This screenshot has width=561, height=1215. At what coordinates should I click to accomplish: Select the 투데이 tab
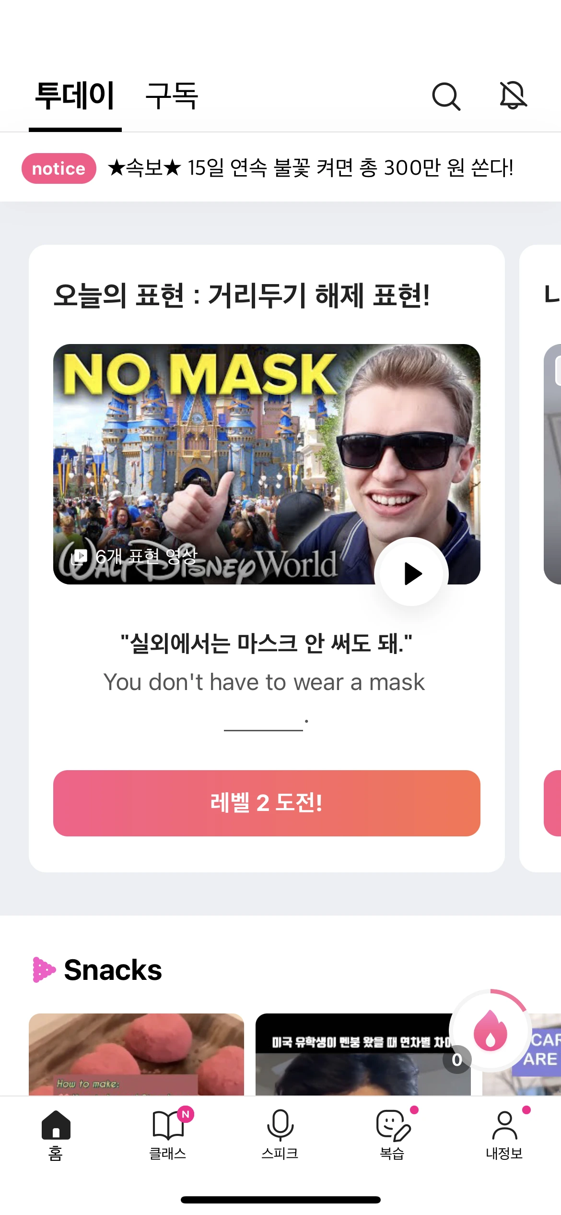point(75,95)
